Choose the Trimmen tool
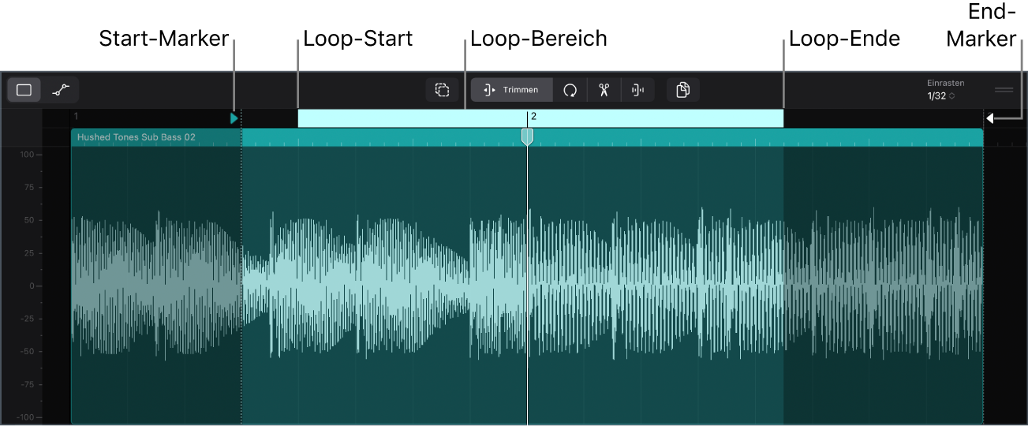Image resolution: width=1028 pixels, height=426 pixels. (512, 90)
